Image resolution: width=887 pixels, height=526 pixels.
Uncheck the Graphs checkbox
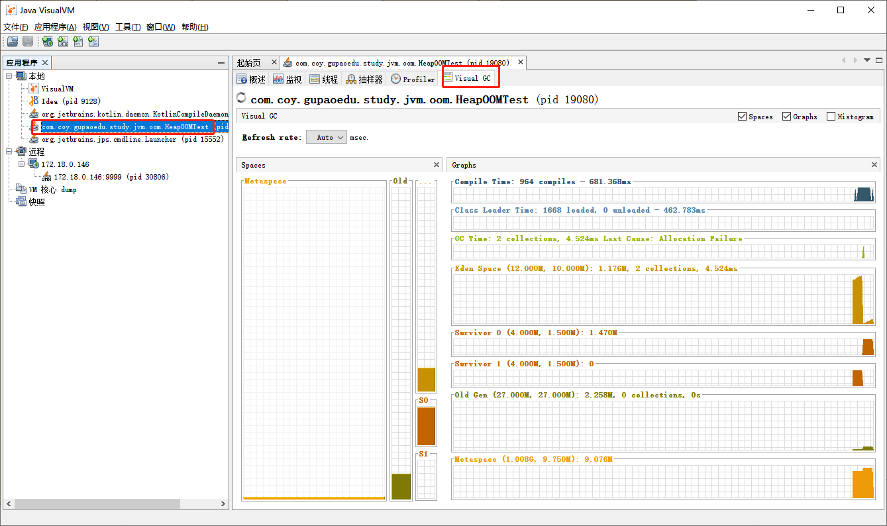(x=786, y=117)
